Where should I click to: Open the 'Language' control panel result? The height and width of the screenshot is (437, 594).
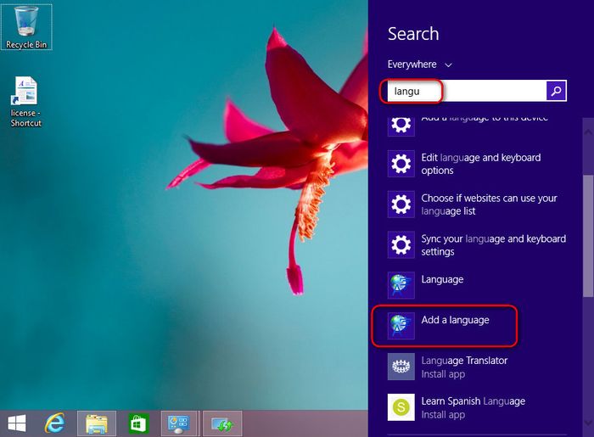(x=442, y=279)
